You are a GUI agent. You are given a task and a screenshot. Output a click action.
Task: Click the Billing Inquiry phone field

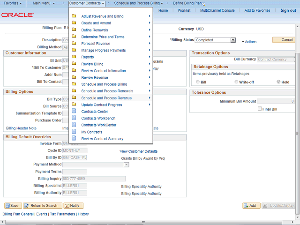(x=94, y=179)
